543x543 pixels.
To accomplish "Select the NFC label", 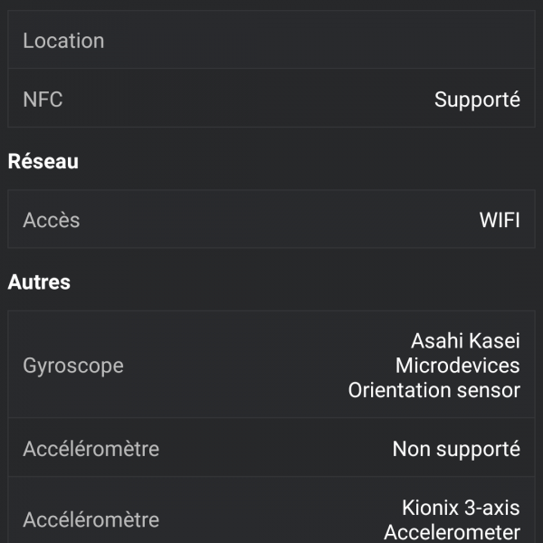I will tap(43, 100).
